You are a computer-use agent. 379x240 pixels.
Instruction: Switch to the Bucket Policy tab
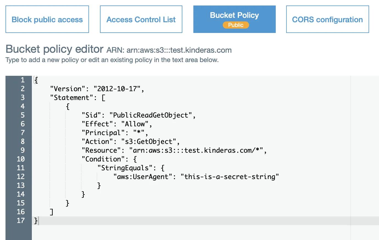tap(234, 15)
